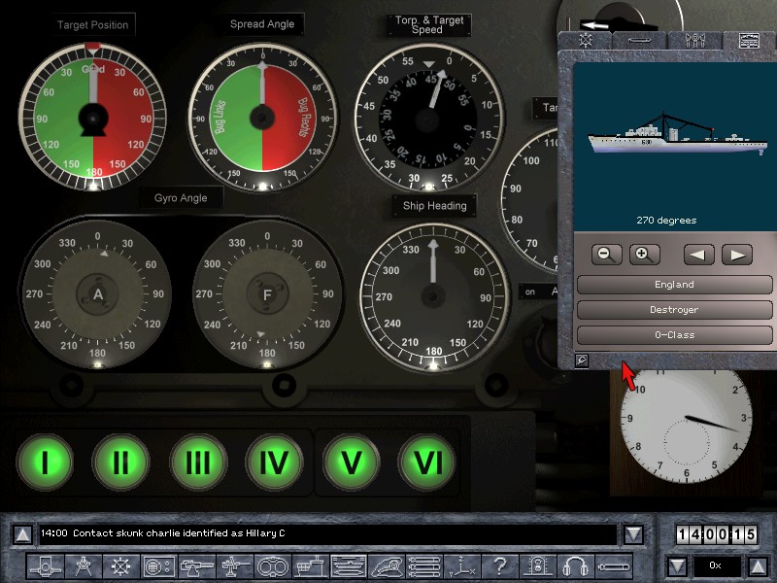This screenshot has width=777, height=583.
Task: Click the O-Class button
Action: (674, 335)
